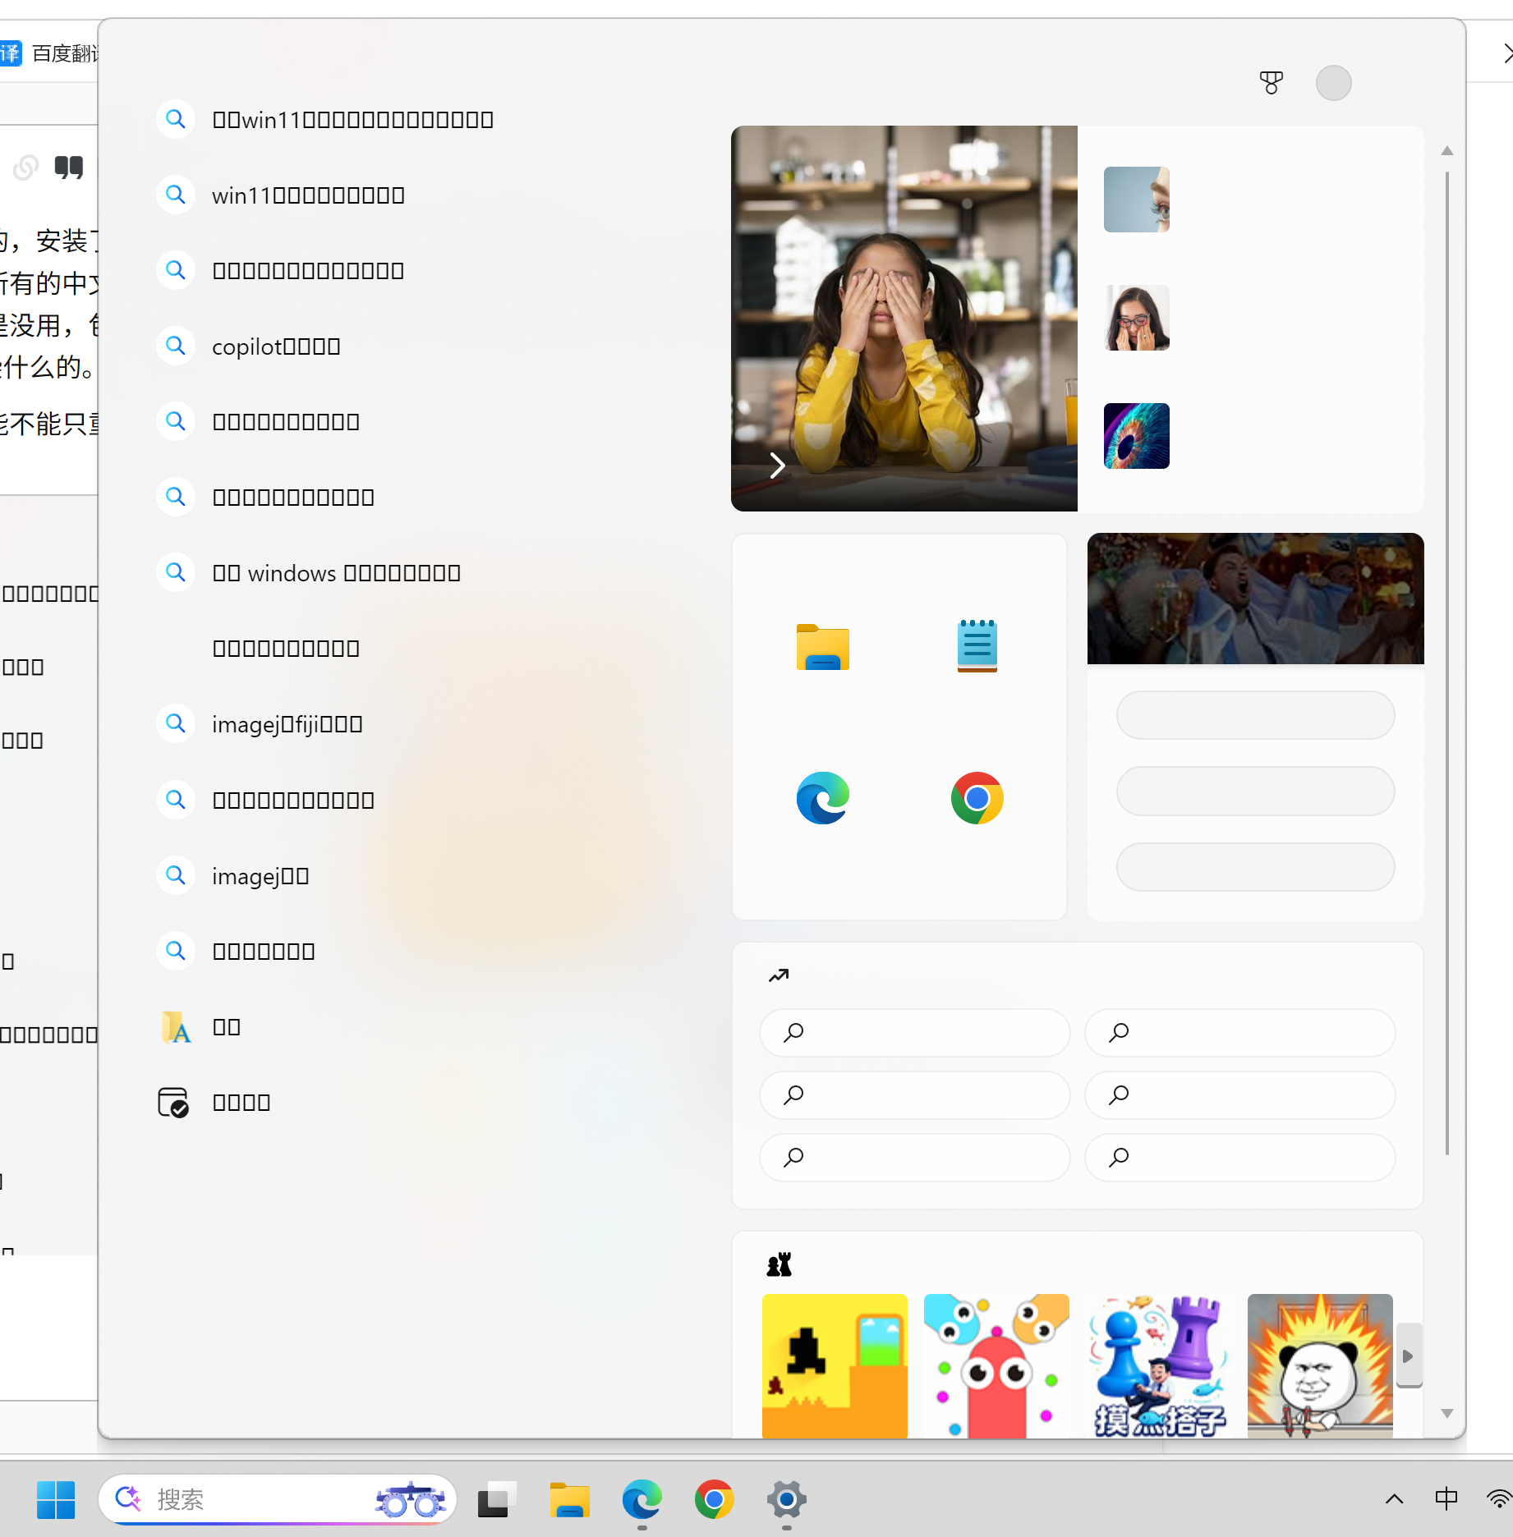The width and height of the screenshot is (1513, 1537).
Task: Launch Notepad from the apps card
Action: coord(977,646)
